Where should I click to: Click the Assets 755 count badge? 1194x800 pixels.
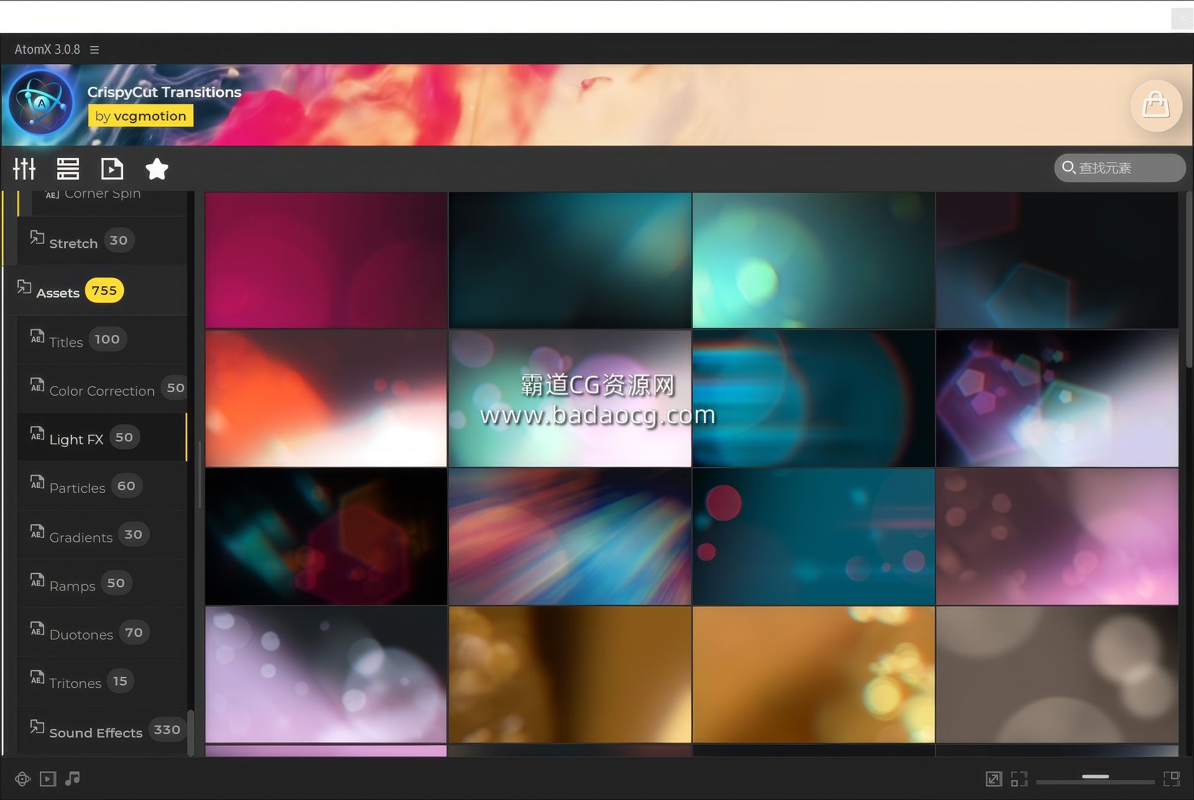[104, 291]
